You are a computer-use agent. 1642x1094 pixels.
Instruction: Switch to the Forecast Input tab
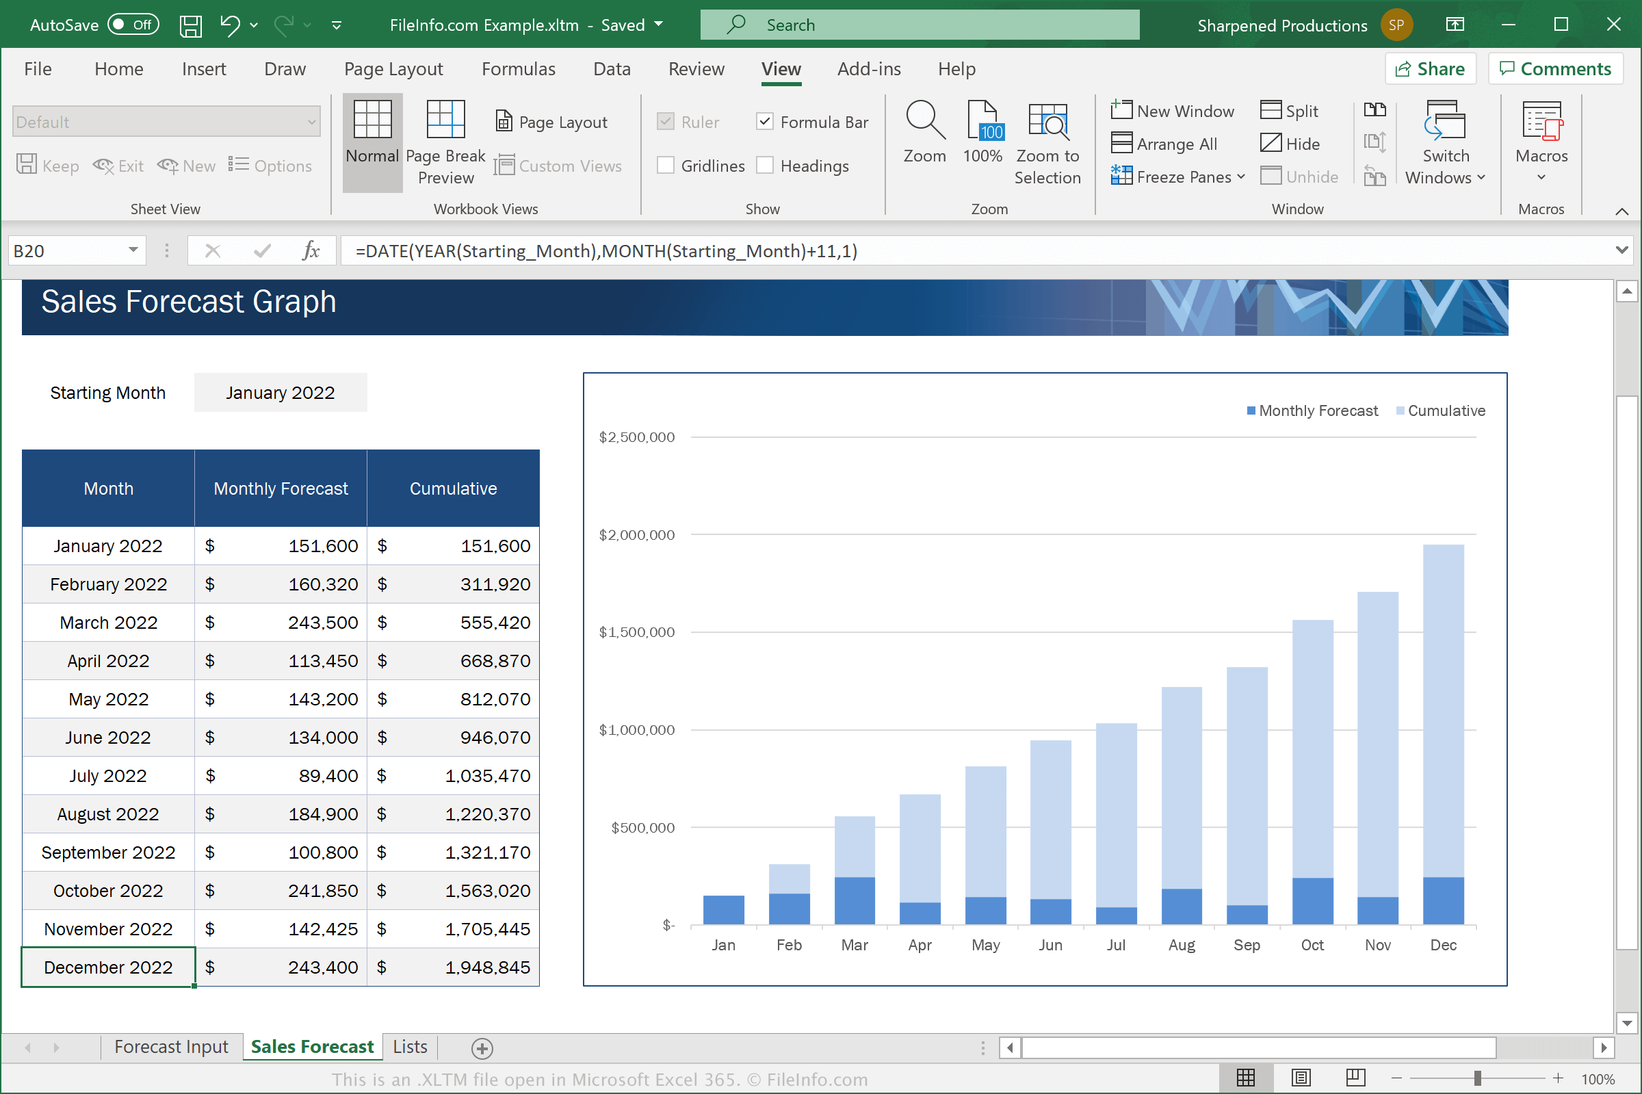pos(171,1047)
